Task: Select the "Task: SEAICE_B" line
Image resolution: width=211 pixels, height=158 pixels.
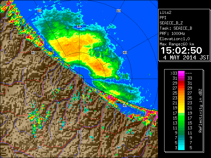Action: coord(176,28)
